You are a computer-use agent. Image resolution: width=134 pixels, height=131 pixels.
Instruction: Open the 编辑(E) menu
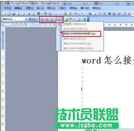[x=18, y=8]
